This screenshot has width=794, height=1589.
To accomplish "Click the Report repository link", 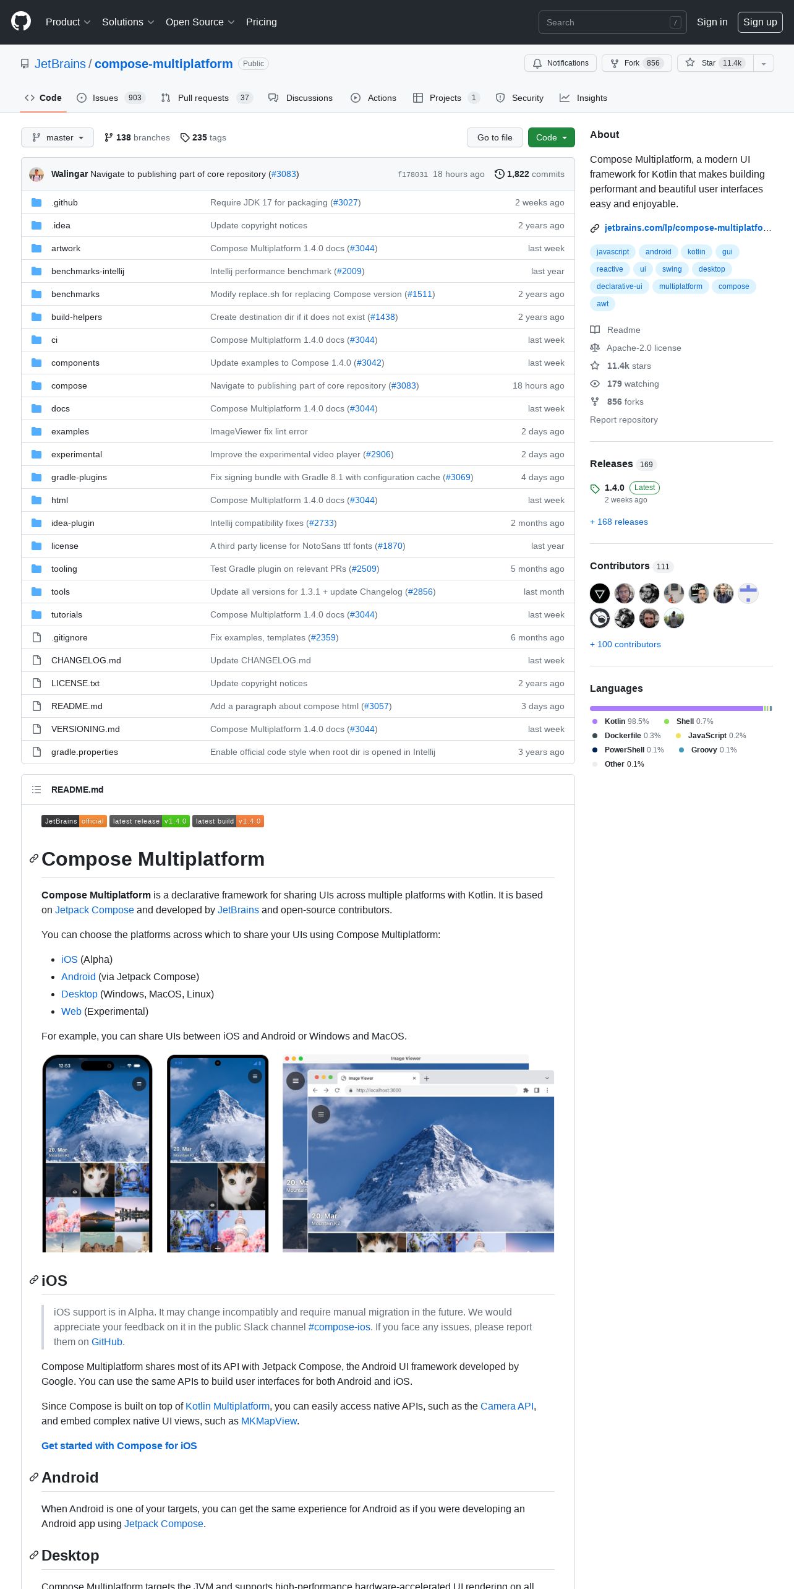I will click(624, 420).
